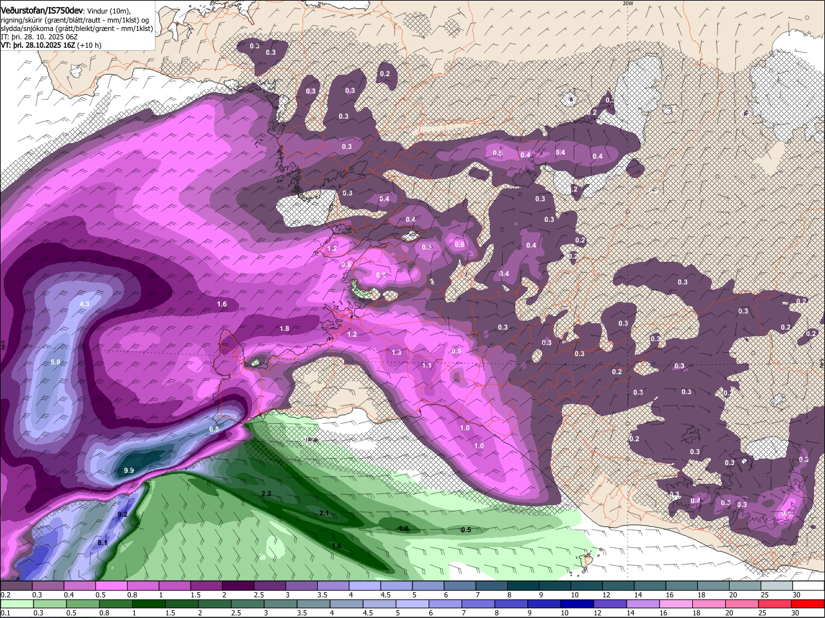Click the 20W longitude label at top
Viewport: 825px width, 618px height.
click(x=628, y=3)
